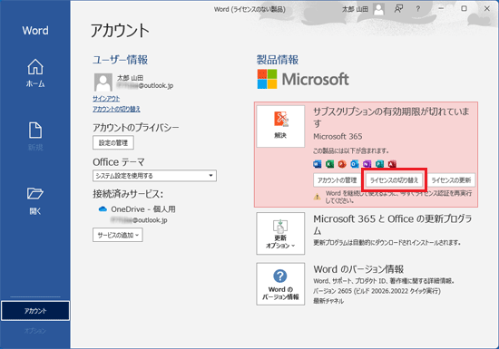The height and width of the screenshot is (349, 499).
Task: Open help with the question mark icon
Action: point(418,9)
